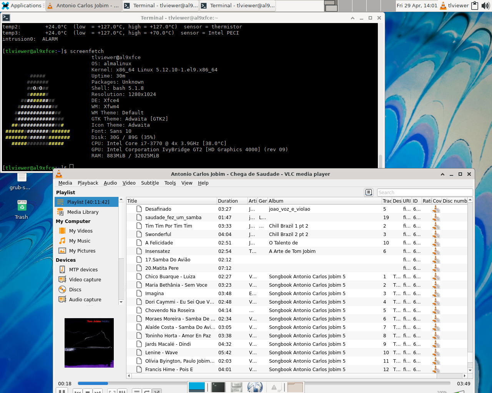Open the volume control in the top panel
The image size is (492, 393).
click(x=485, y=5)
